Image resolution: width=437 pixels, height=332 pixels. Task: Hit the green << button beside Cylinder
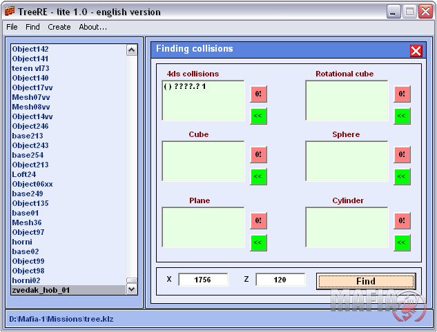pos(402,243)
